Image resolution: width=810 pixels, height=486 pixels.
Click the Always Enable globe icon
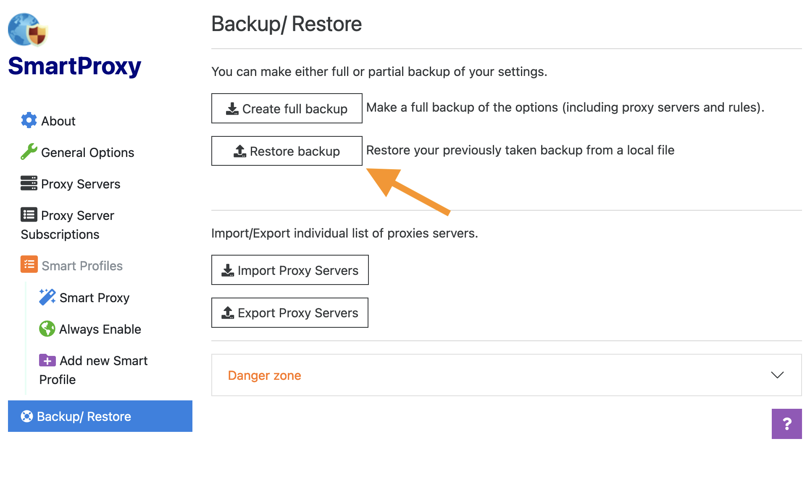tap(47, 329)
